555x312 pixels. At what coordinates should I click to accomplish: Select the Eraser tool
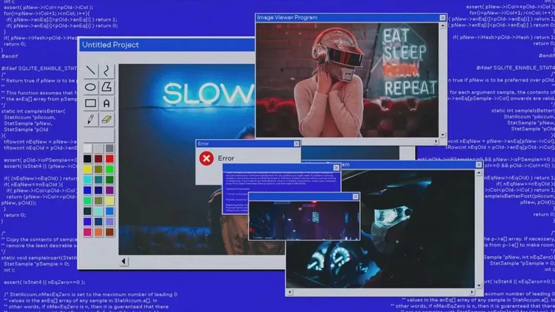[107, 119]
